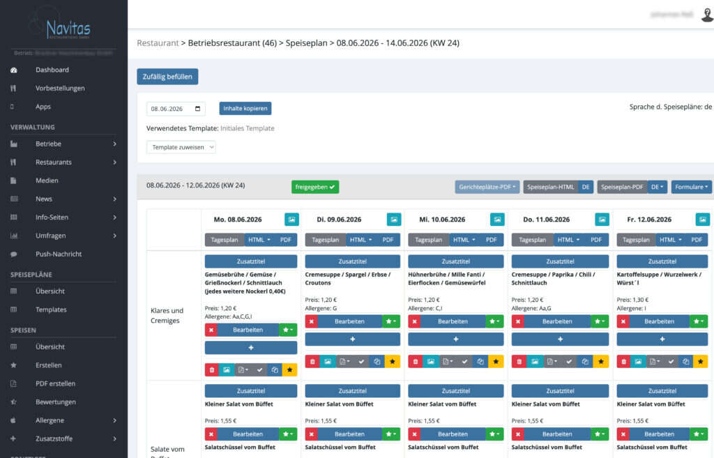714x458 pixels.
Task: Expand the Umfragen sidebar menu
Action: point(63,236)
